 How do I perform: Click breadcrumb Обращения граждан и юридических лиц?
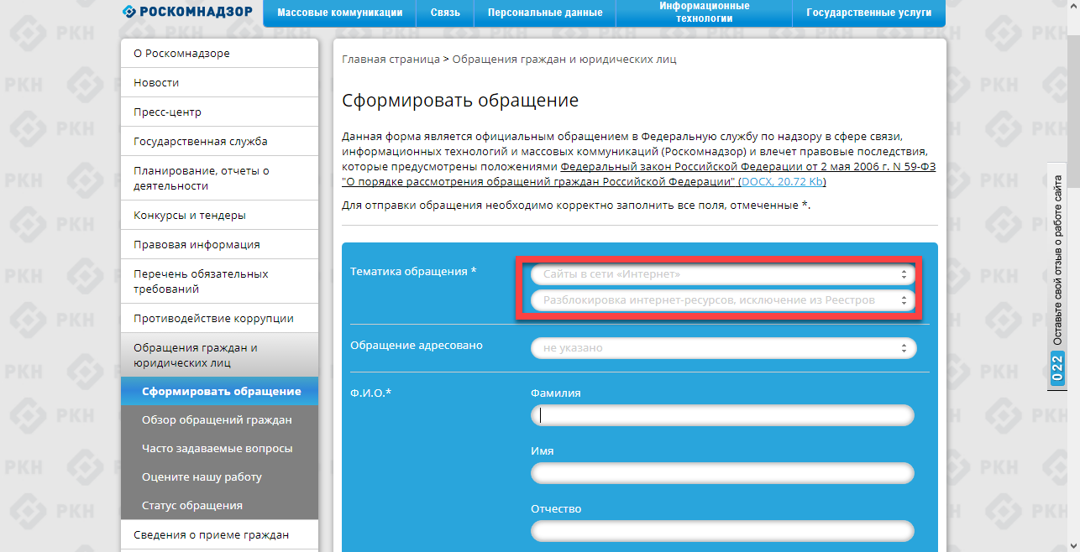pos(564,60)
